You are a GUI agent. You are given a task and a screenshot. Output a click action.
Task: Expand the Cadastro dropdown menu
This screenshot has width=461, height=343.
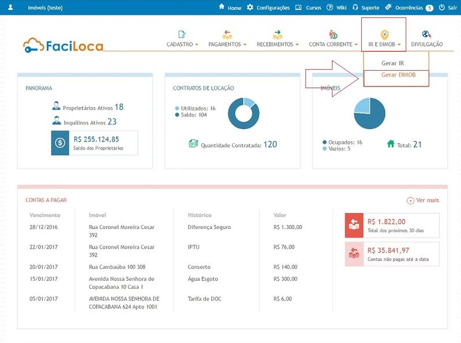[182, 44]
